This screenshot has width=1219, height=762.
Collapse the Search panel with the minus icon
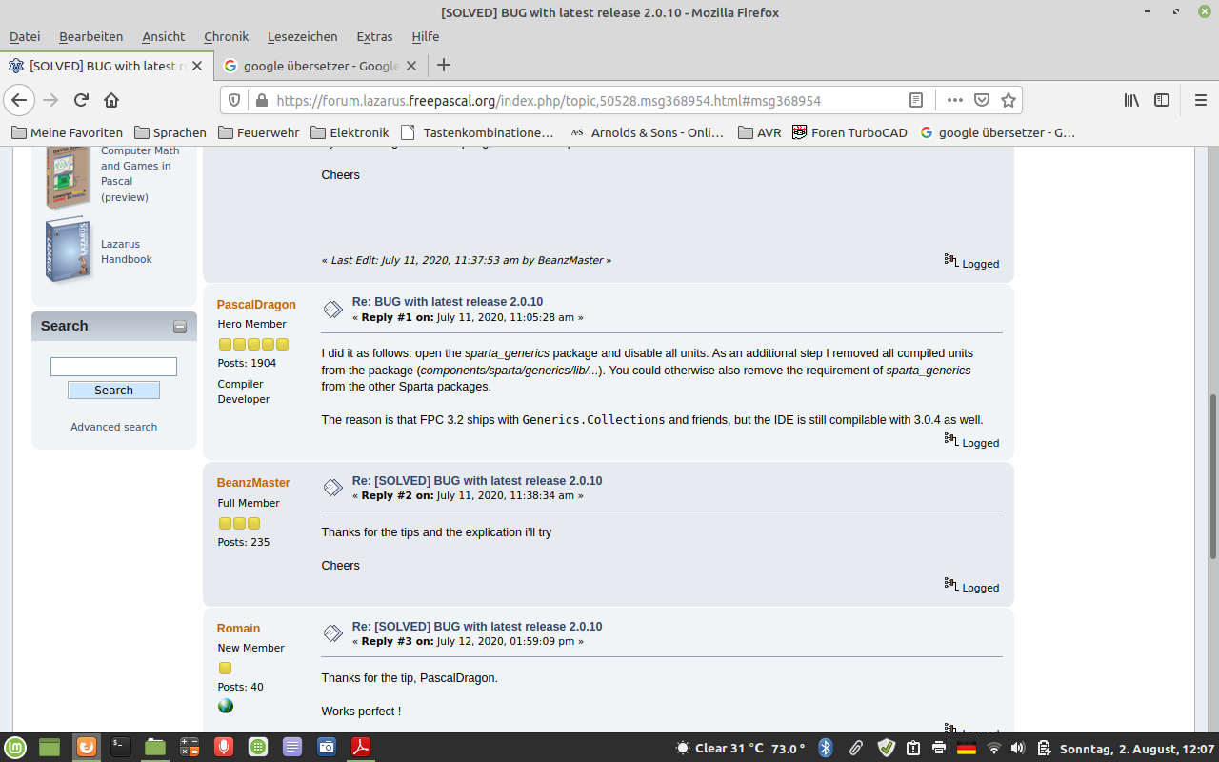tap(180, 327)
